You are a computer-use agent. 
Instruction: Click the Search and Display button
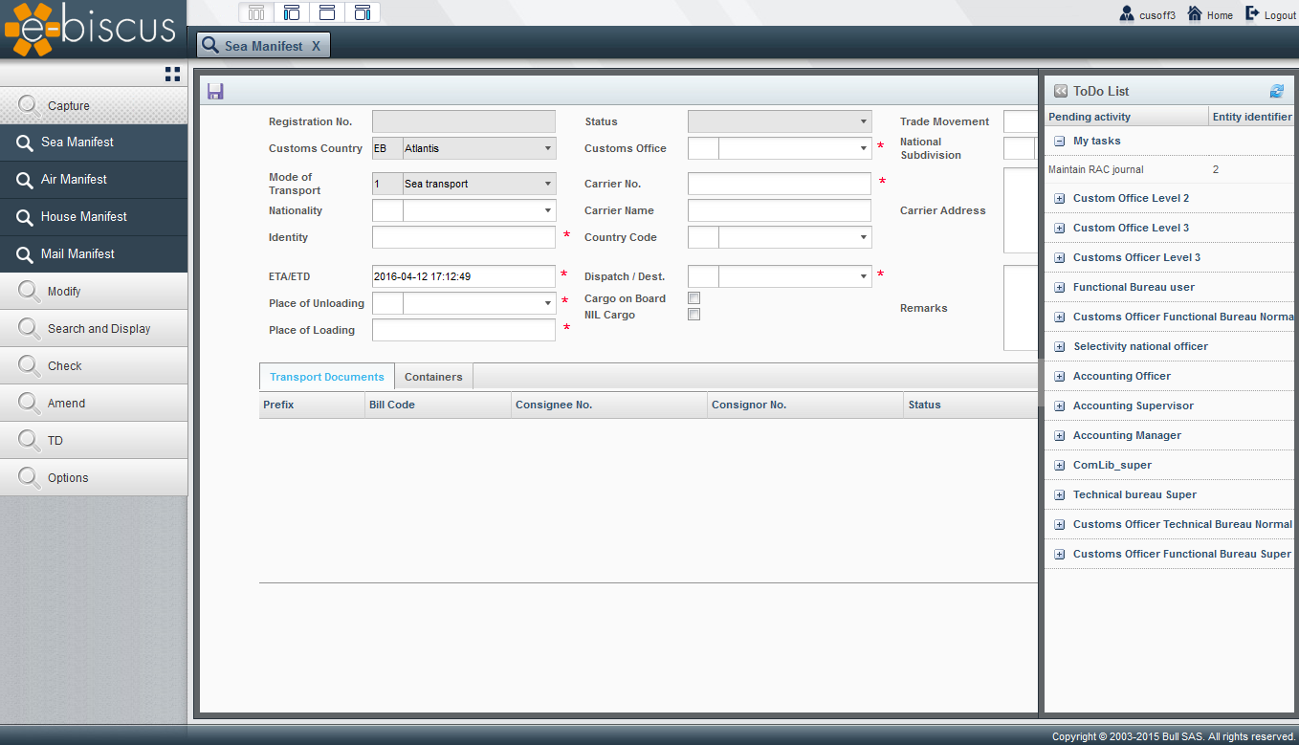pos(99,328)
